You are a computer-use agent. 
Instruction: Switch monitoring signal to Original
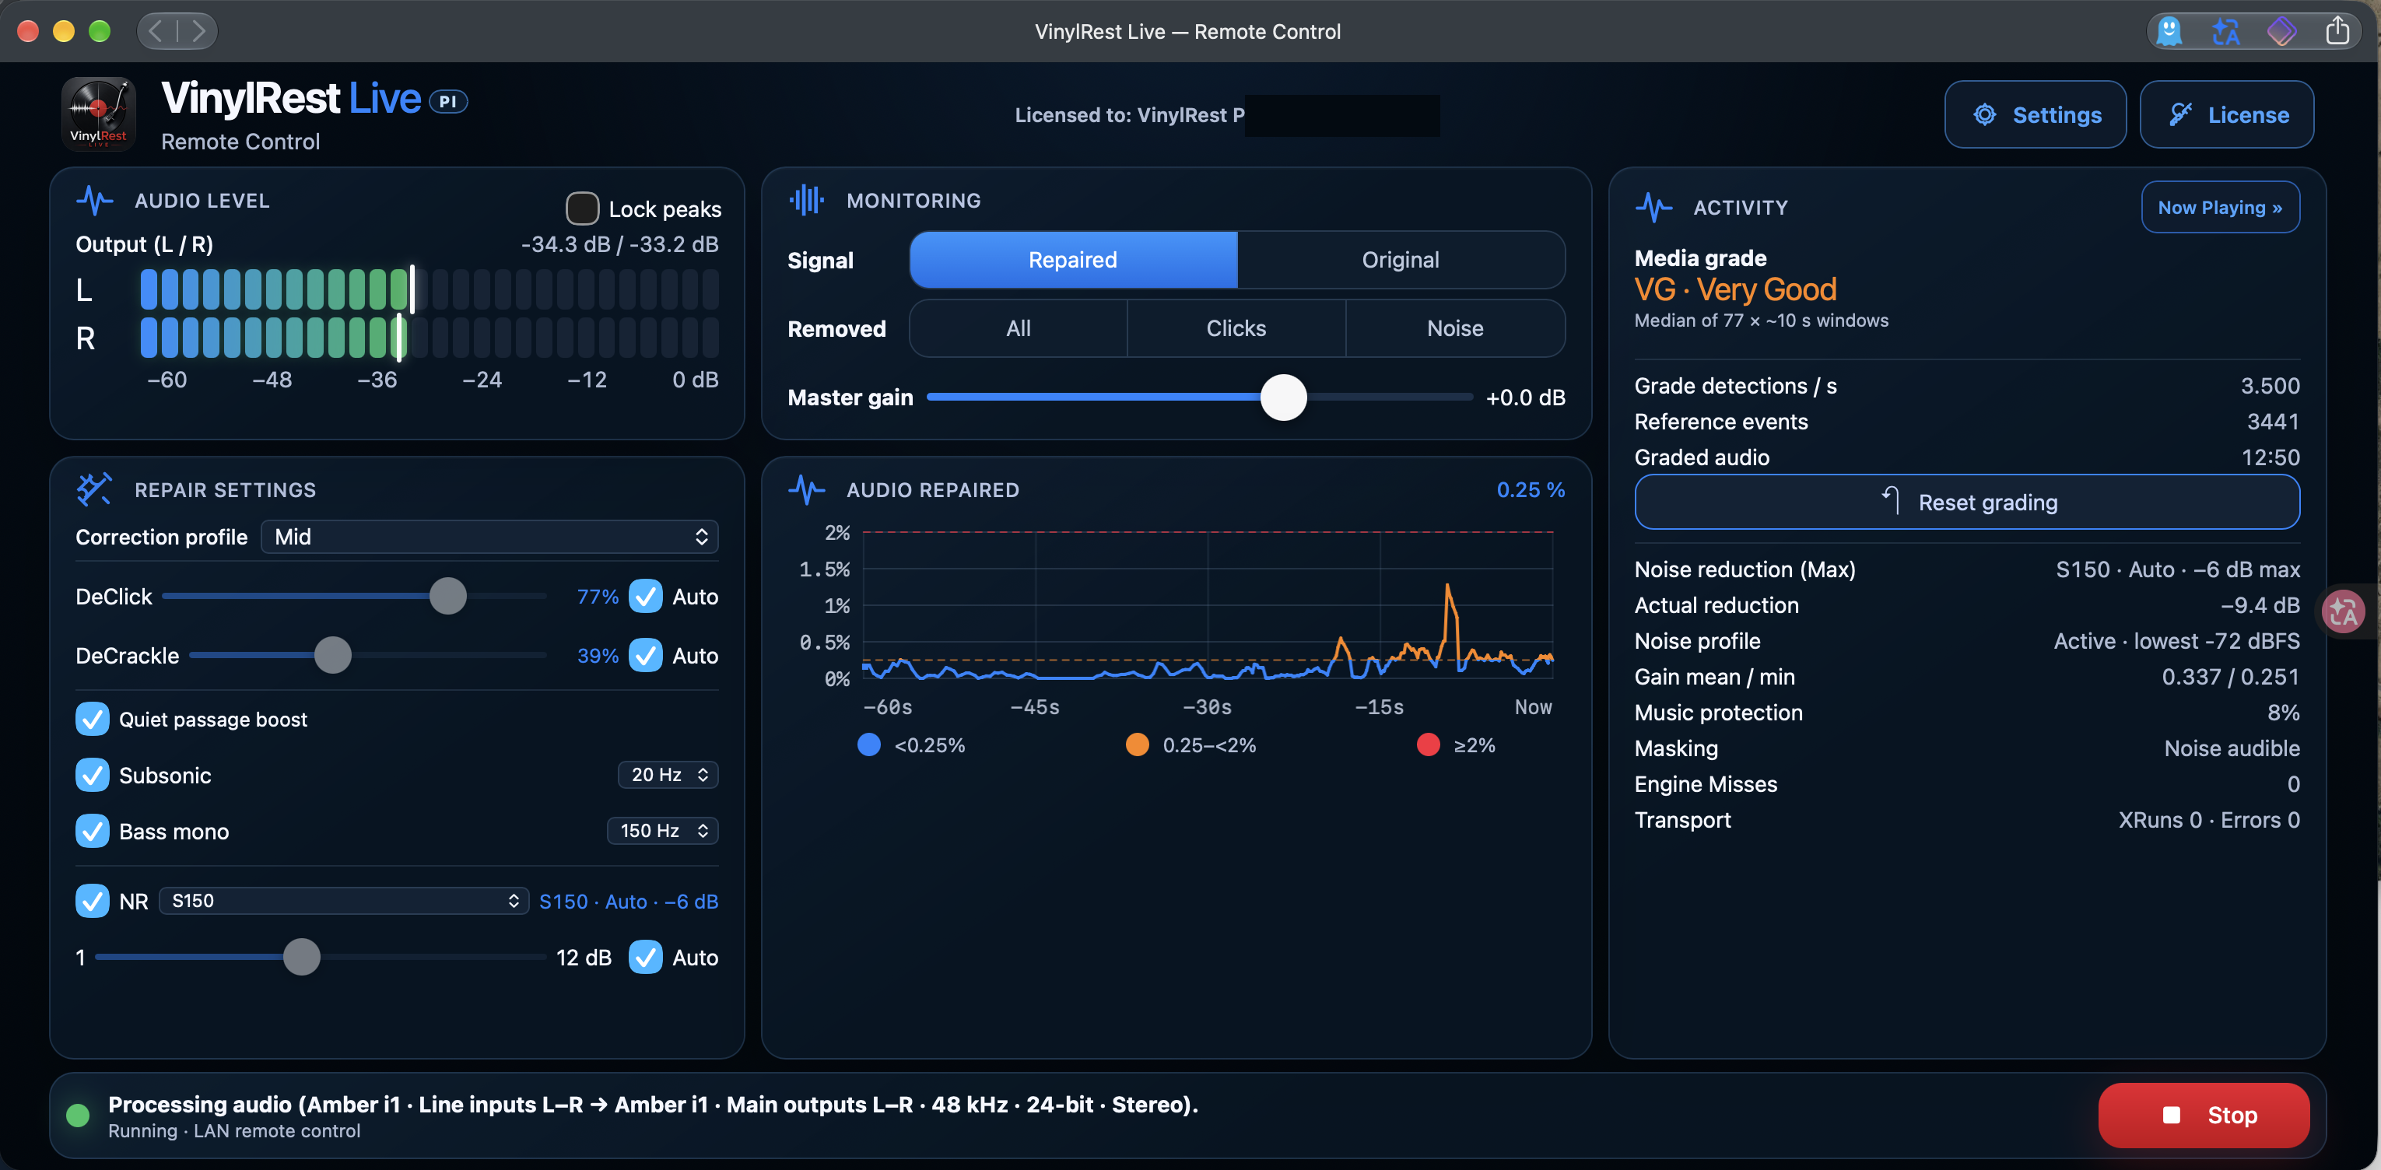pyautogui.click(x=1401, y=260)
